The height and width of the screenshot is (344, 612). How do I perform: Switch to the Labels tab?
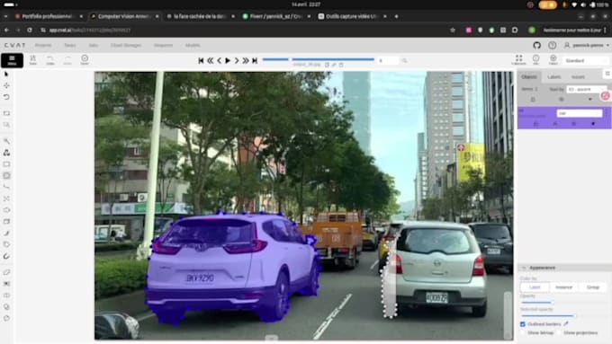(553, 76)
